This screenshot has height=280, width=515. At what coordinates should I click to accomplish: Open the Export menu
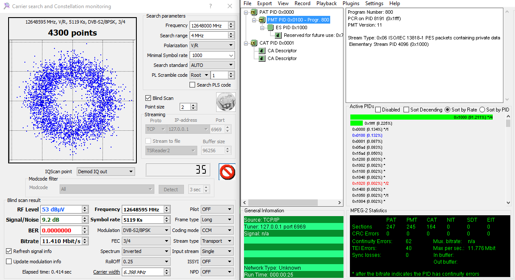pyautogui.click(x=265, y=3)
